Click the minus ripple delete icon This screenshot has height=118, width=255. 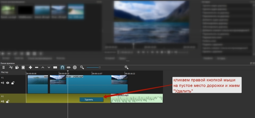[x=37, y=67]
